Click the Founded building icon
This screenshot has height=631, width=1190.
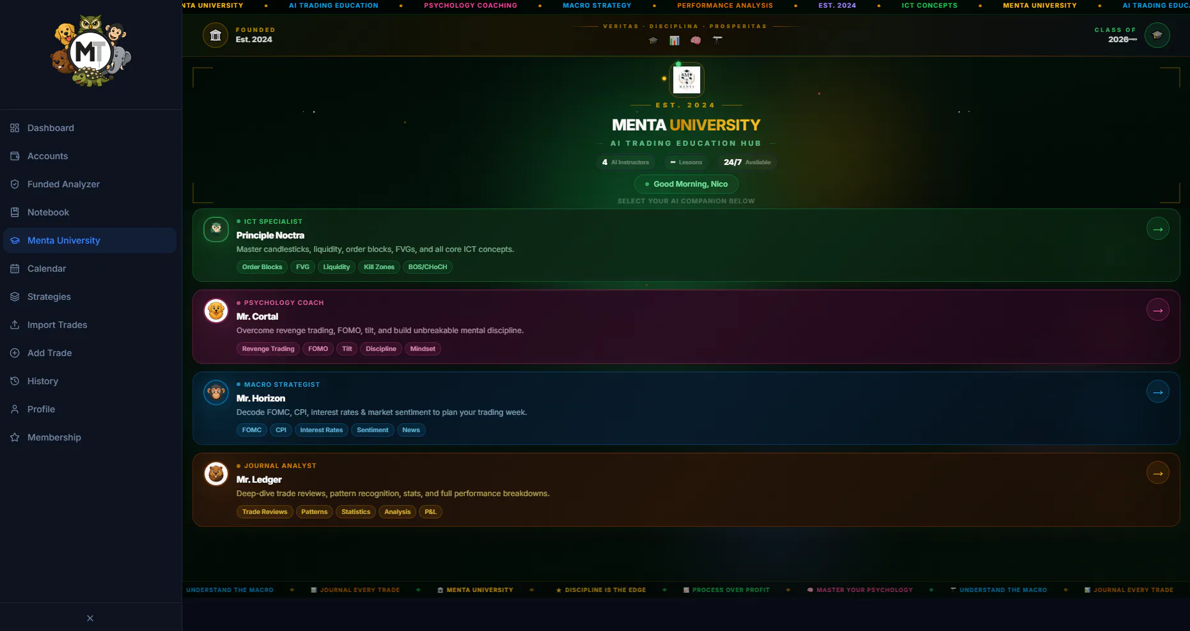[x=215, y=35]
